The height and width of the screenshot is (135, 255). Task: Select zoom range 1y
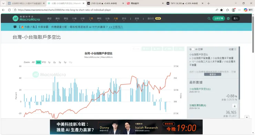pos(49,62)
